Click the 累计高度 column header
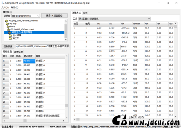This screenshot has width=181, height=129. tap(29, 56)
